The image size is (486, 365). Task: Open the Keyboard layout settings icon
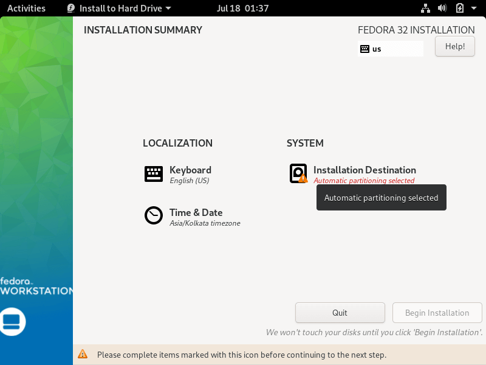(154, 174)
